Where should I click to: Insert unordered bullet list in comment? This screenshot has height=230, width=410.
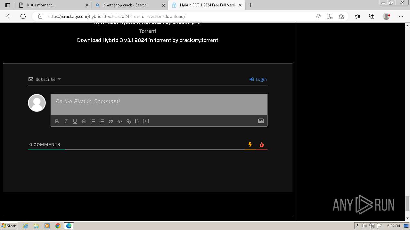[102, 121]
